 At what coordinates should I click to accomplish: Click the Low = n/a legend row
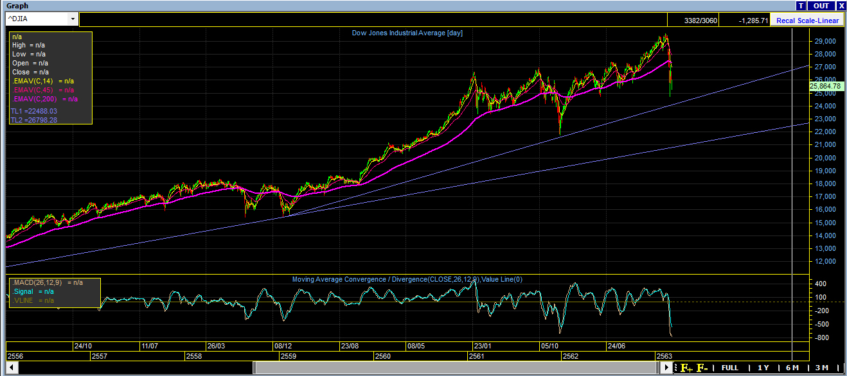tap(28, 55)
